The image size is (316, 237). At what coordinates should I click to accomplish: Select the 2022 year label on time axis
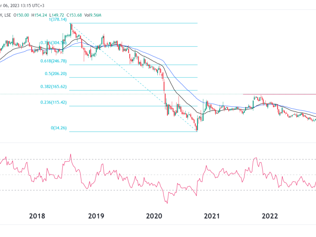click(270, 216)
